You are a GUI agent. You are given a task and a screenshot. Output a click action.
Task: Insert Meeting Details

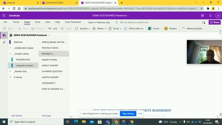click(x=192, y=28)
